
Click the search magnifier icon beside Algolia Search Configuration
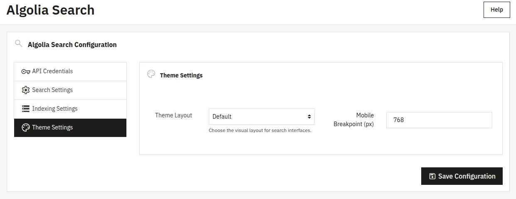18,43
